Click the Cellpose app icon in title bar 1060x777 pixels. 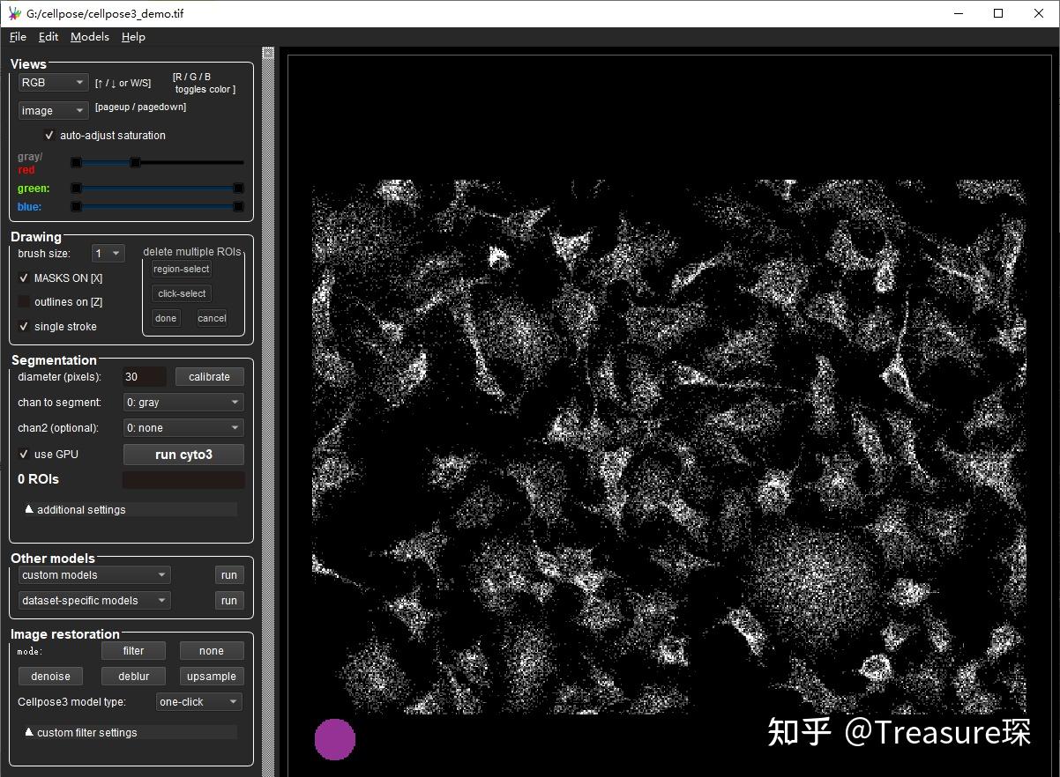tap(13, 13)
